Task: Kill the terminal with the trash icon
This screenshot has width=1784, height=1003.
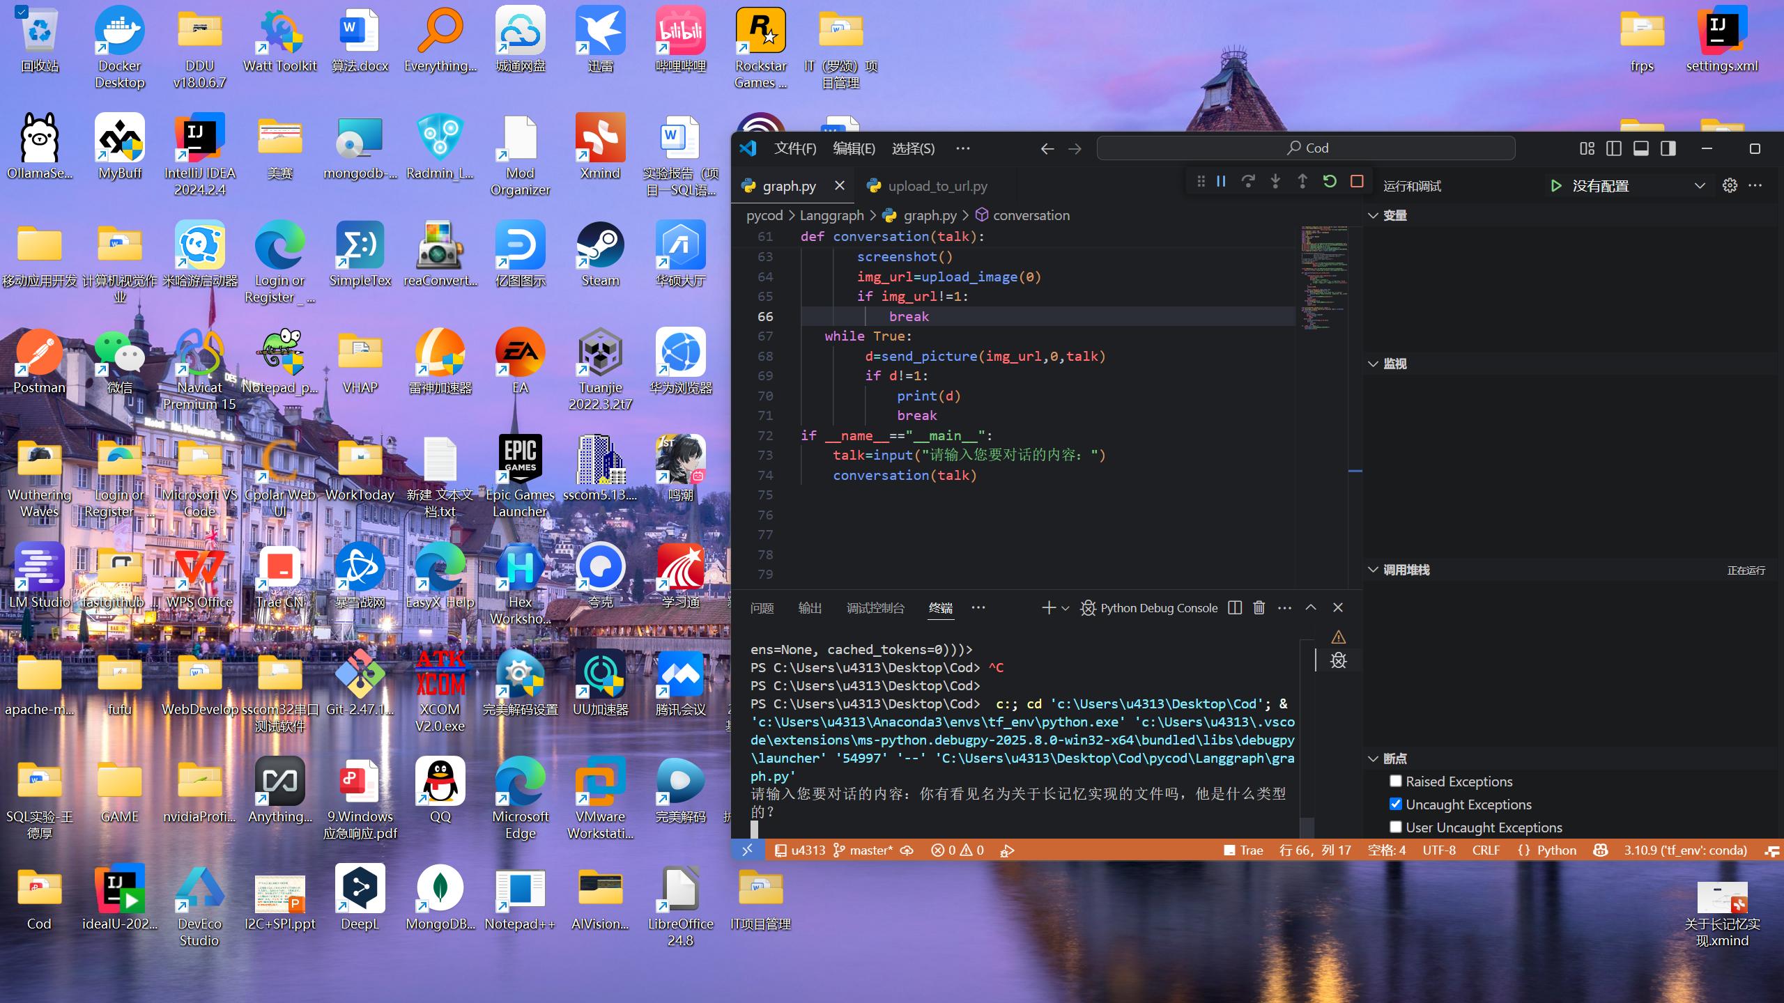Action: (x=1259, y=607)
